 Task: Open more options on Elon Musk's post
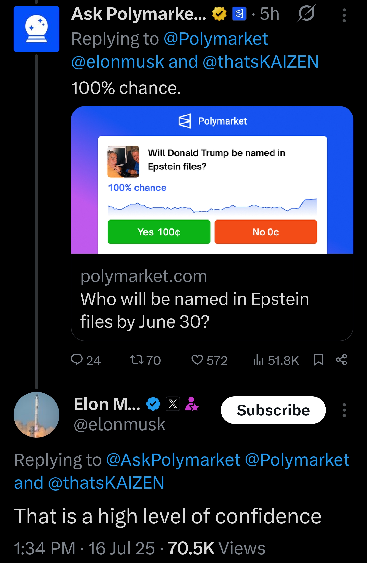344,410
